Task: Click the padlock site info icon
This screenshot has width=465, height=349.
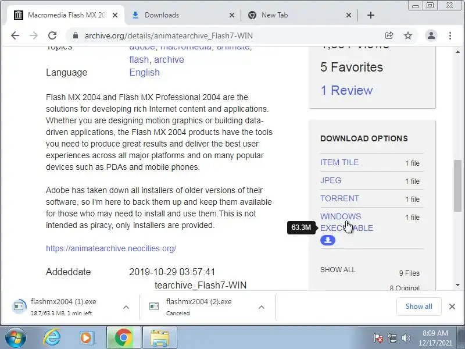Action: pyautogui.click(x=76, y=35)
